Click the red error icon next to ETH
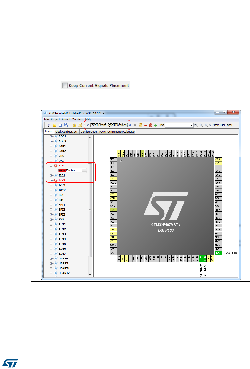Screen dimensions: 250x369 56,166
